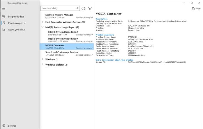Switch to Problem reports view

tap(16, 23)
